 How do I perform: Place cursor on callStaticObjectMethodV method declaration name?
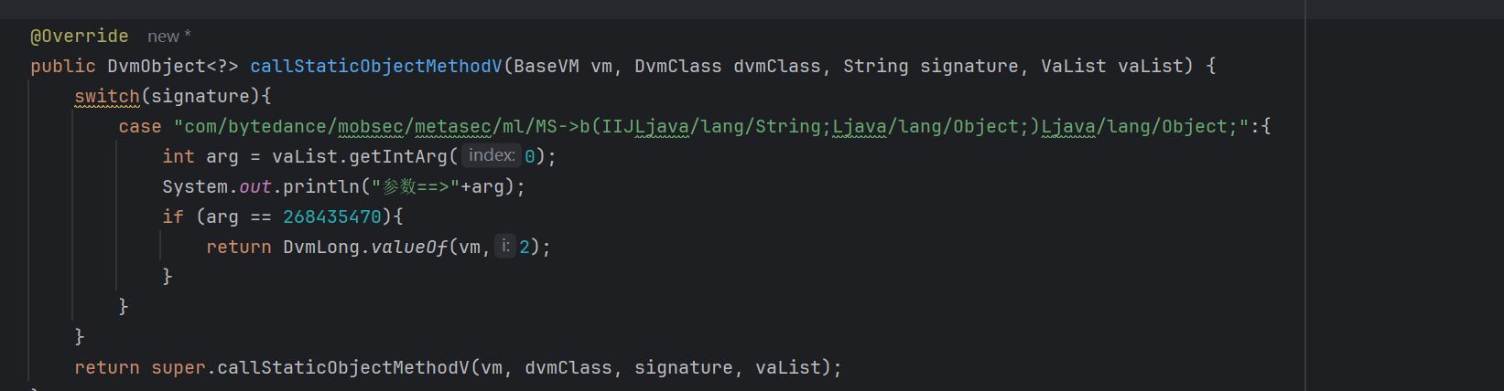pyautogui.click(x=375, y=67)
